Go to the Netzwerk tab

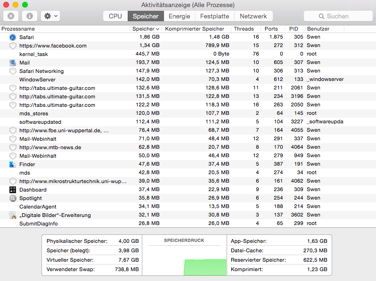coord(253,16)
